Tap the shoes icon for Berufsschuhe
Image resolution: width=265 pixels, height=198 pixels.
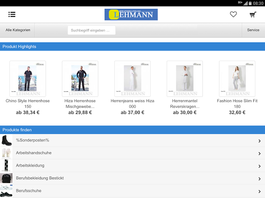click(6, 191)
